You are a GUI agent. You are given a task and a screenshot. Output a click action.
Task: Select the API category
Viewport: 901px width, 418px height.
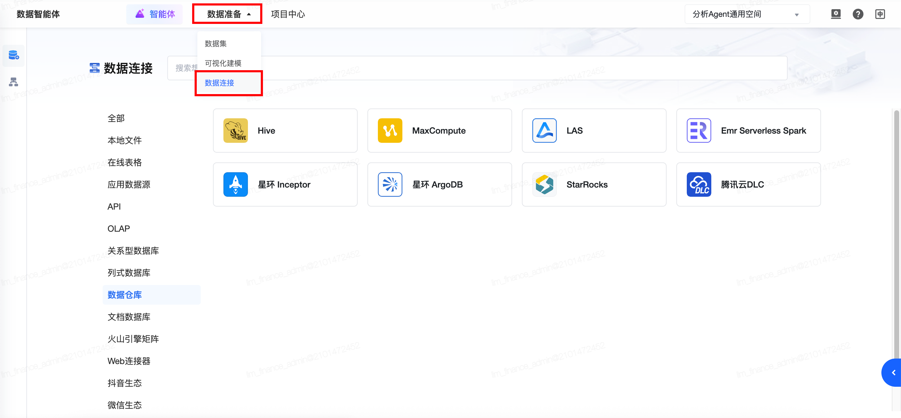pyautogui.click(x=151, y=206)
